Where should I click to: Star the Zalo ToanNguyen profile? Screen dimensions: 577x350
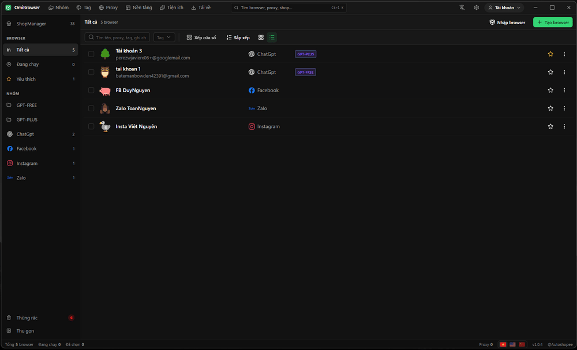pyautogui.click(x=550, y=108)
